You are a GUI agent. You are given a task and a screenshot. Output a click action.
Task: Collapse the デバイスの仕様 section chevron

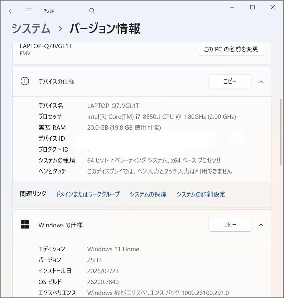tap(261, 82)
